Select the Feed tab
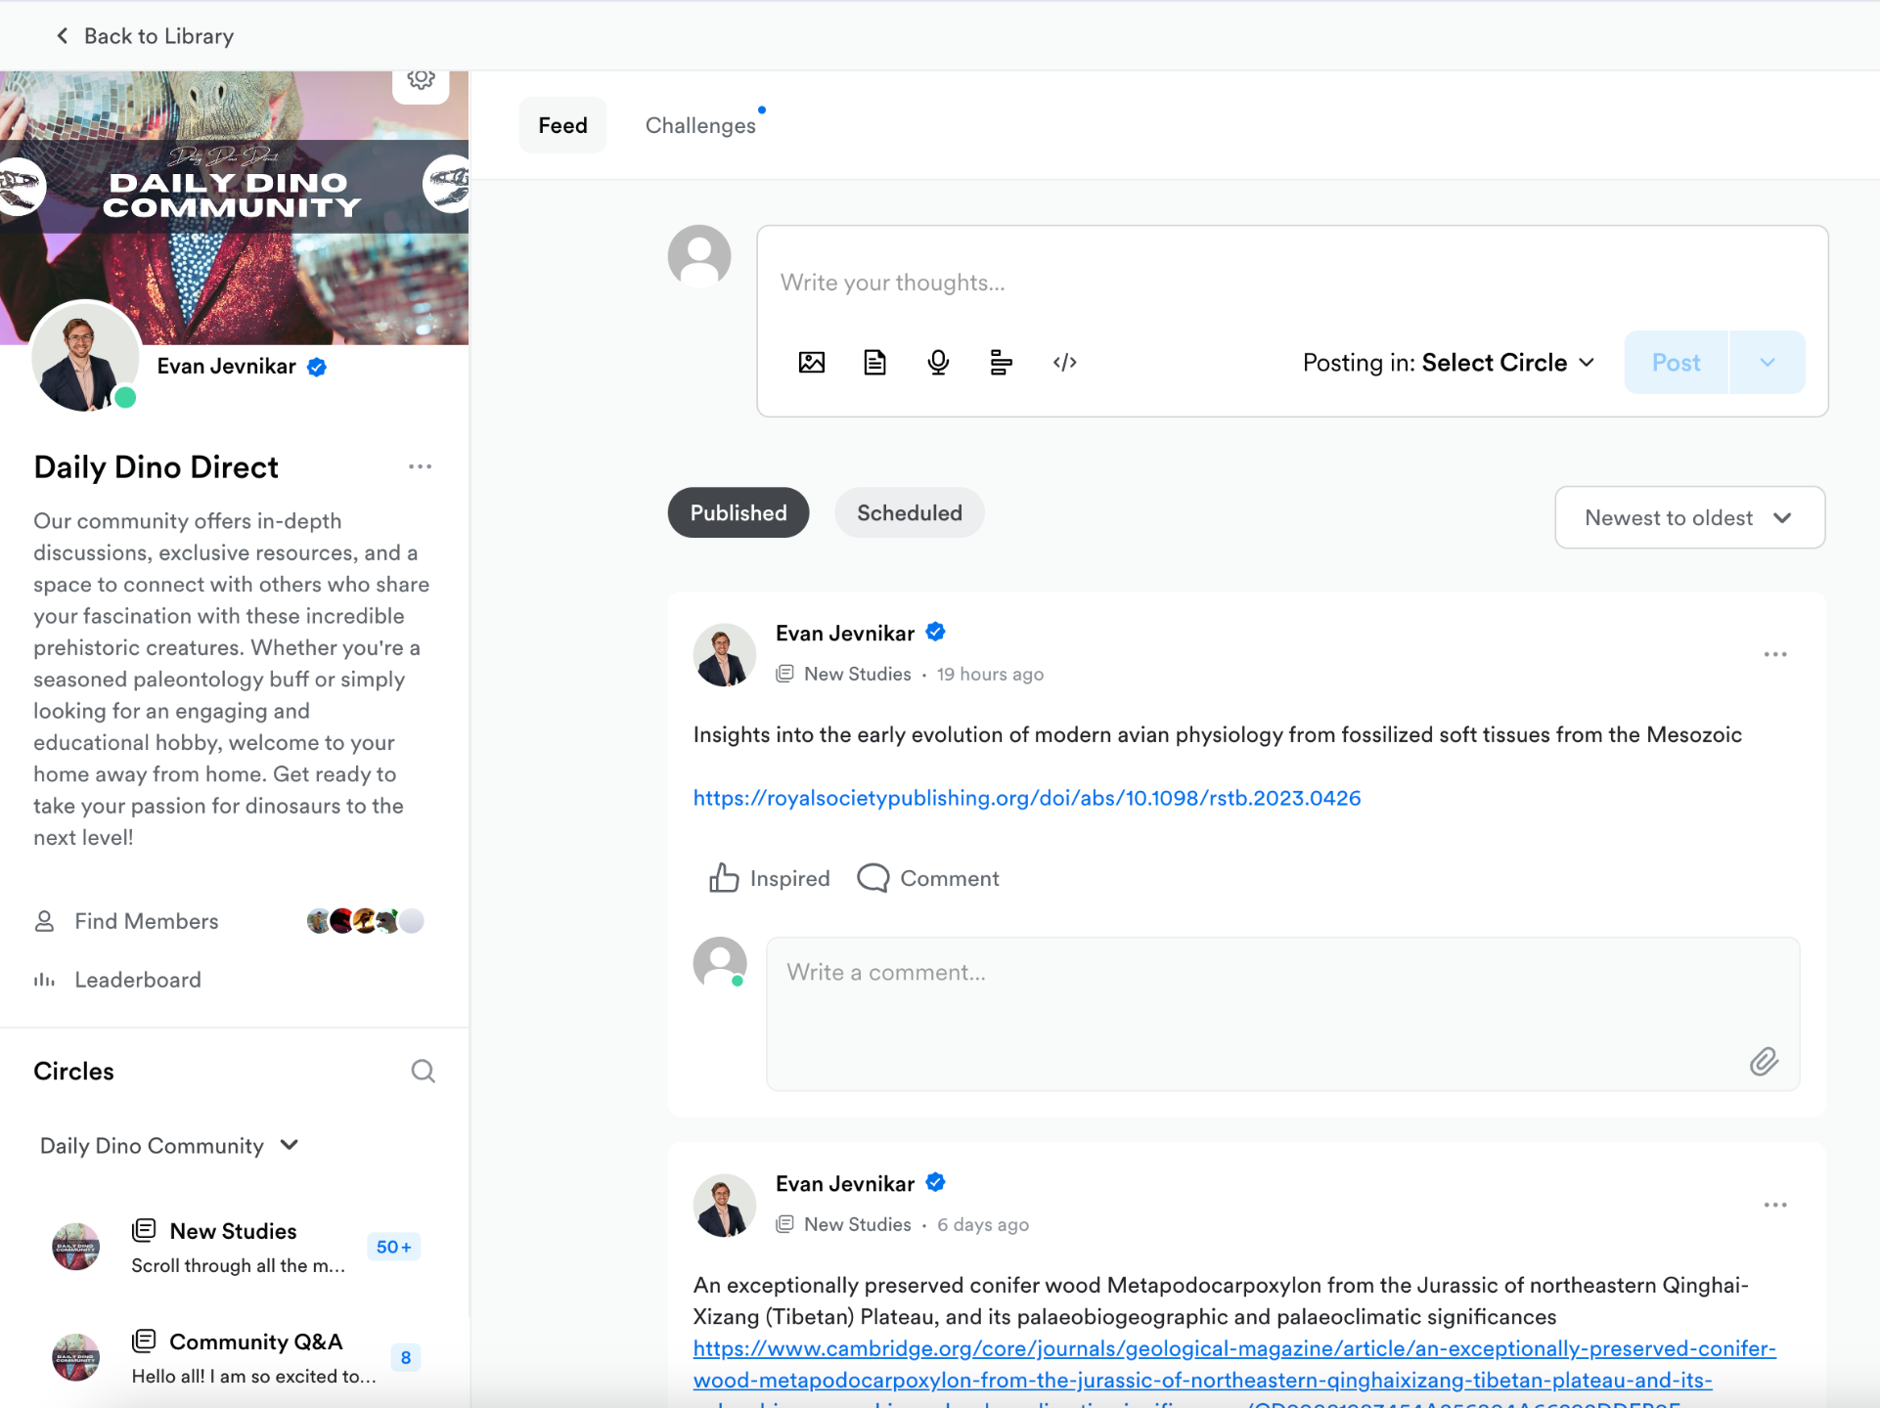1880x1408 pixels. coord(562,125)
